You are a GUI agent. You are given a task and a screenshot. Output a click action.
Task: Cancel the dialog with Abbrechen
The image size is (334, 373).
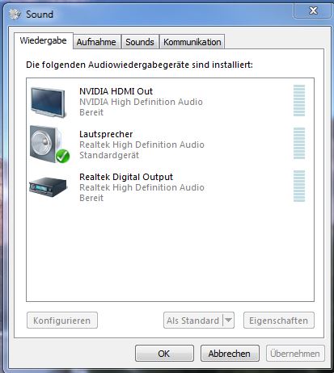230,354
